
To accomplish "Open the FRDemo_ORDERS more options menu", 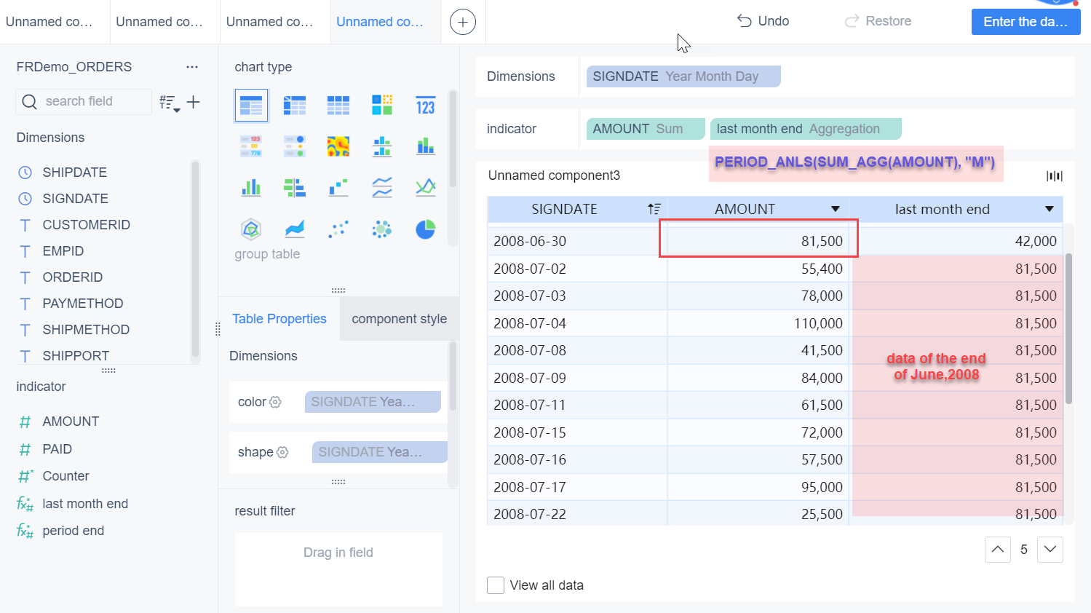I will coord(191,67).
